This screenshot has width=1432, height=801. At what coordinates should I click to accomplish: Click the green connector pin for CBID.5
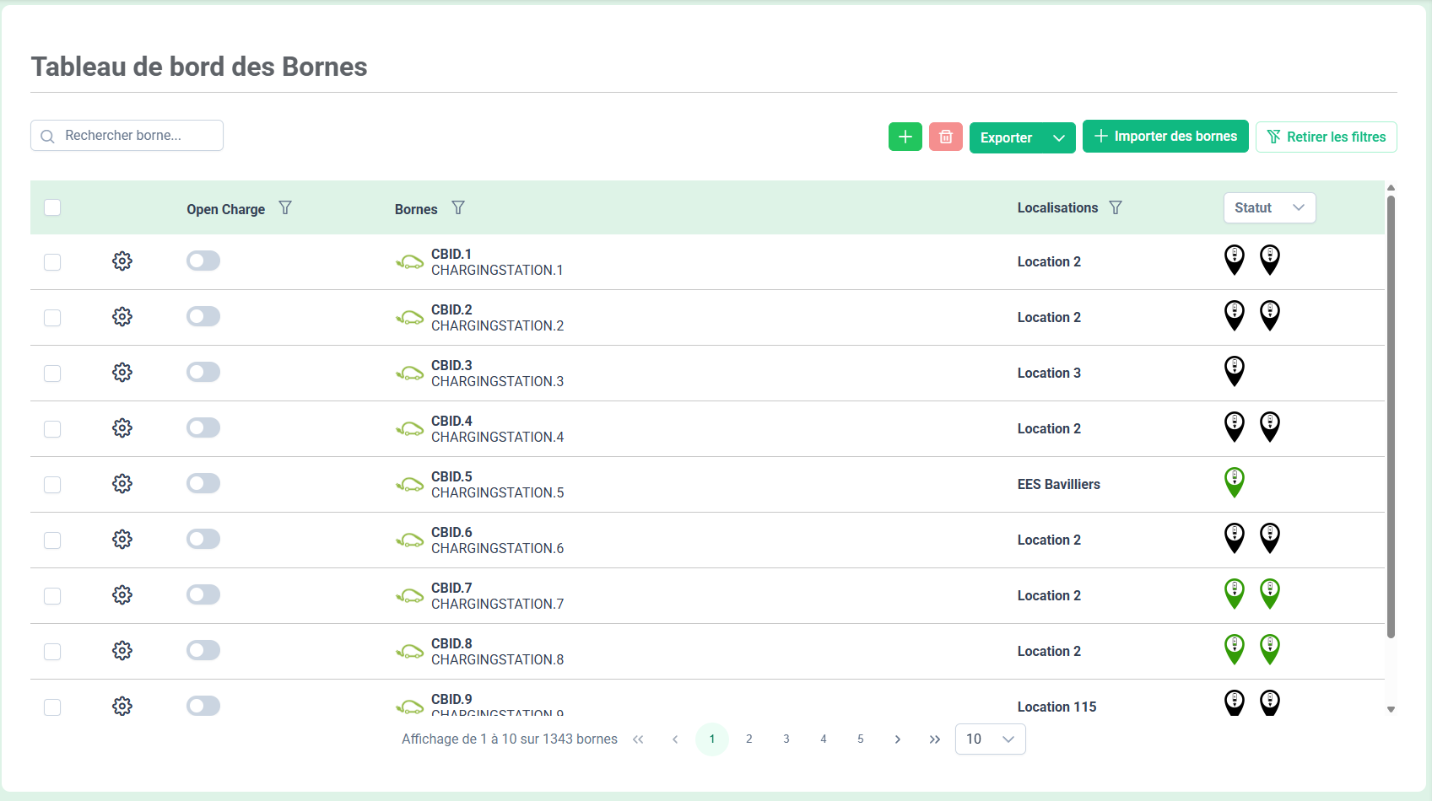tap(1234, 482)
